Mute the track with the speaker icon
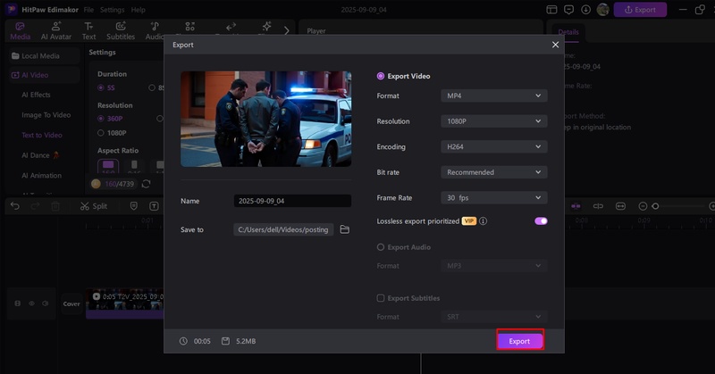The height and width of the screenshot is (374, 715). [x=46, y=303]
